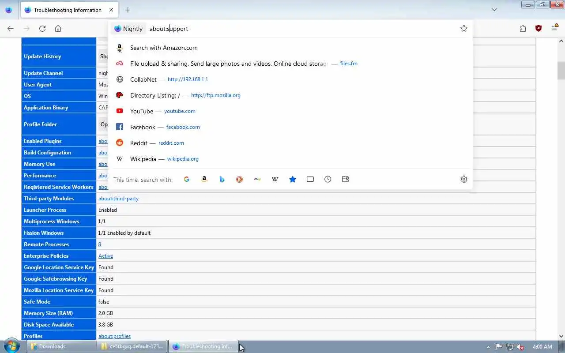Search this time with DuckDuckGo

240,179
